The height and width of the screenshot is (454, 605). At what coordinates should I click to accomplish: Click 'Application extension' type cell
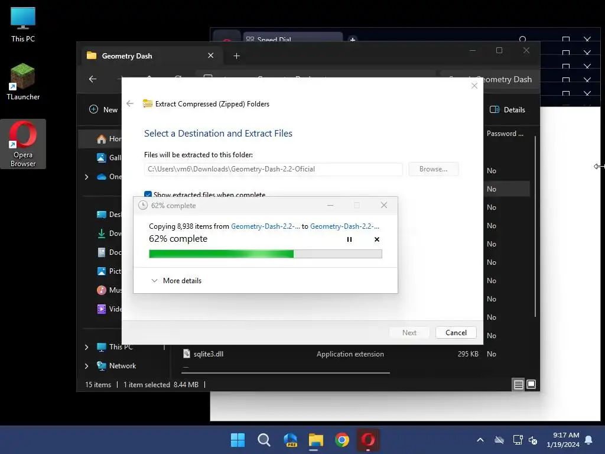[x=350, y=354]
